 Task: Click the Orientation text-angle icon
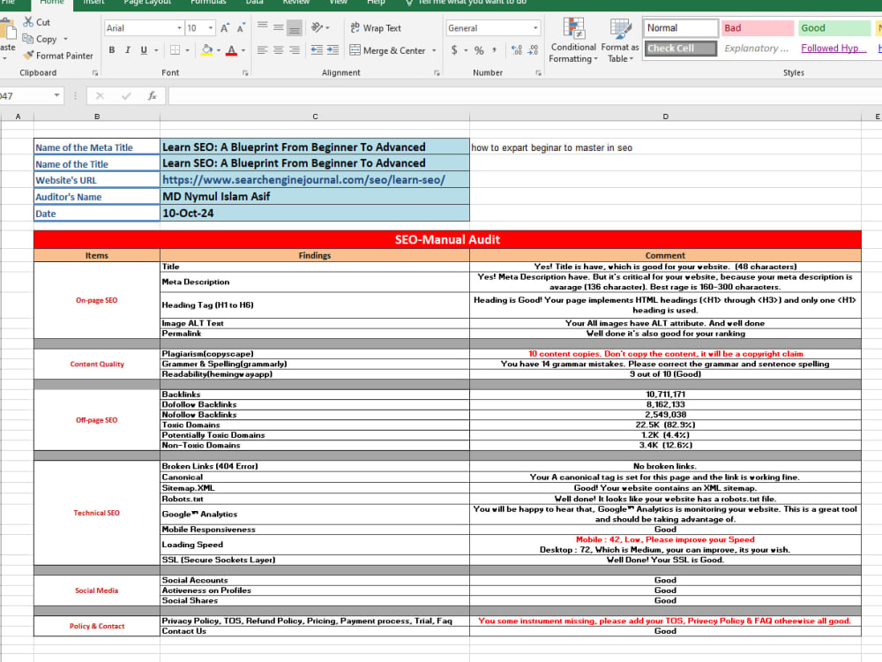[318, 27]
